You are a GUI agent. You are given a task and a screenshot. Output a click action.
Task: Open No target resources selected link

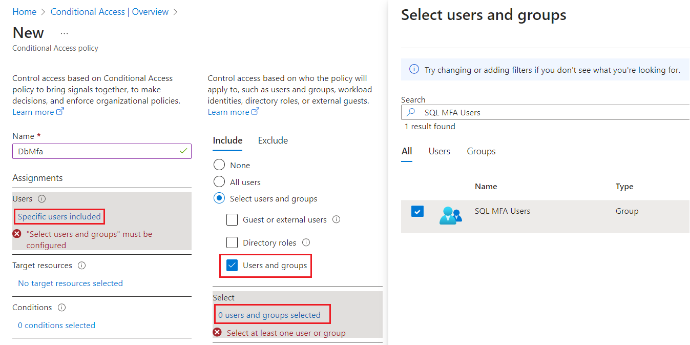pyautogui.click(x=70, y=283)
